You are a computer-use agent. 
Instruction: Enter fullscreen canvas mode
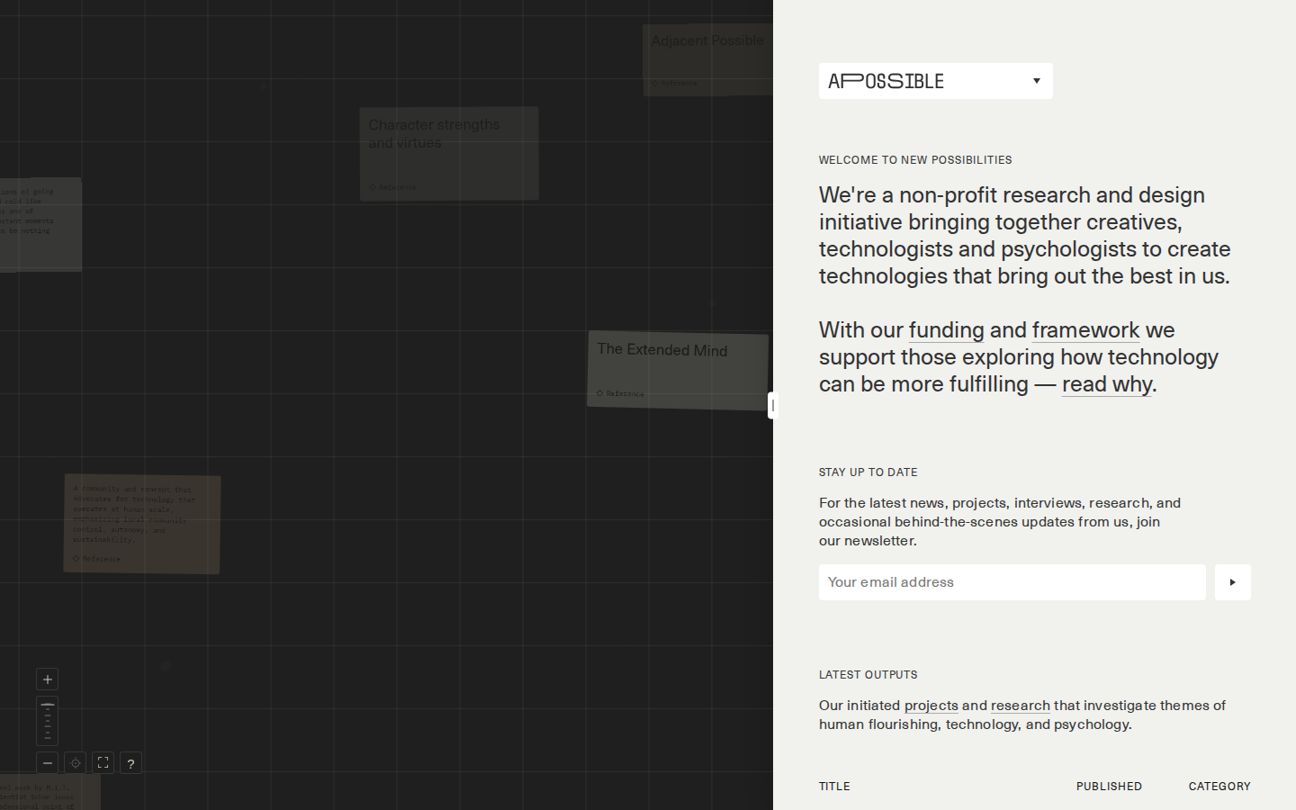click(x=103, y=763)
